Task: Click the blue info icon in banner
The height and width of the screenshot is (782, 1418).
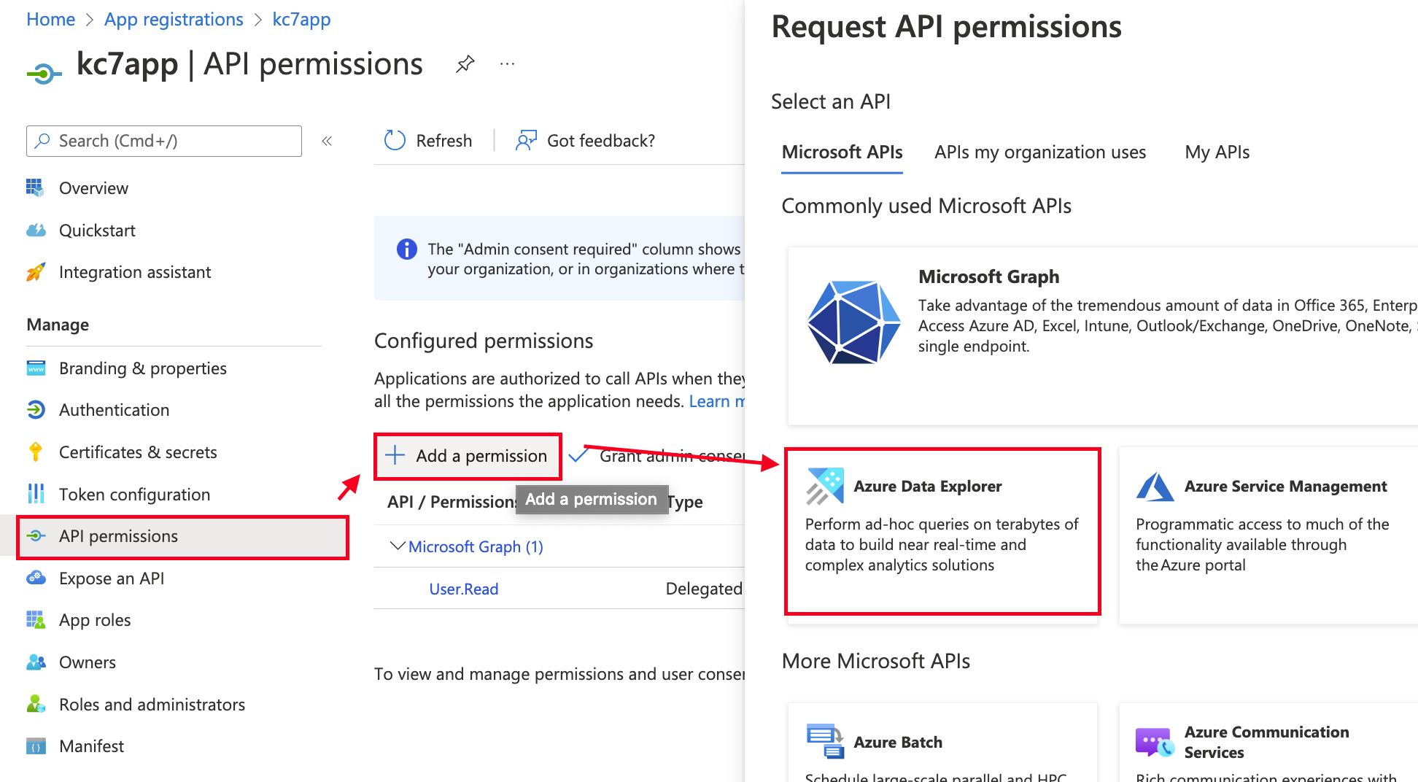Action: tap(406, 249)
